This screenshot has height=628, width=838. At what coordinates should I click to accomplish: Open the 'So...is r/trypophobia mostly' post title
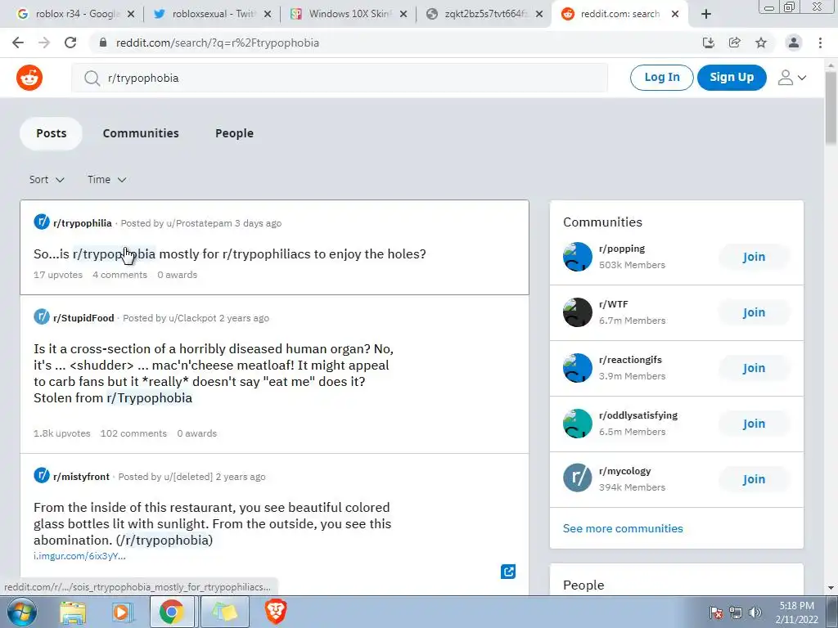pyautogui.click(x=230, y=254)
